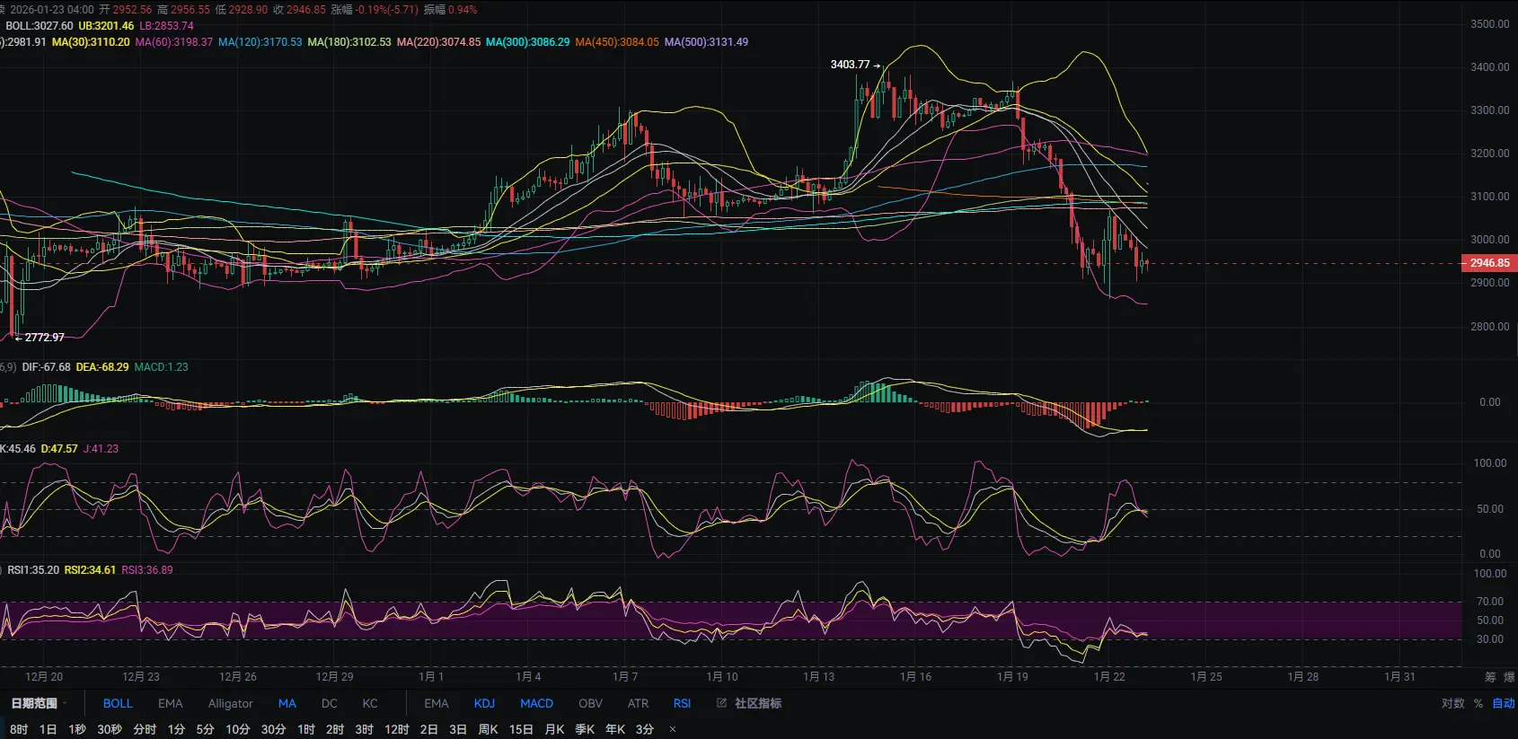
Task: Click the MA(500):3131.49 legend
Action: tap(706, 42)
